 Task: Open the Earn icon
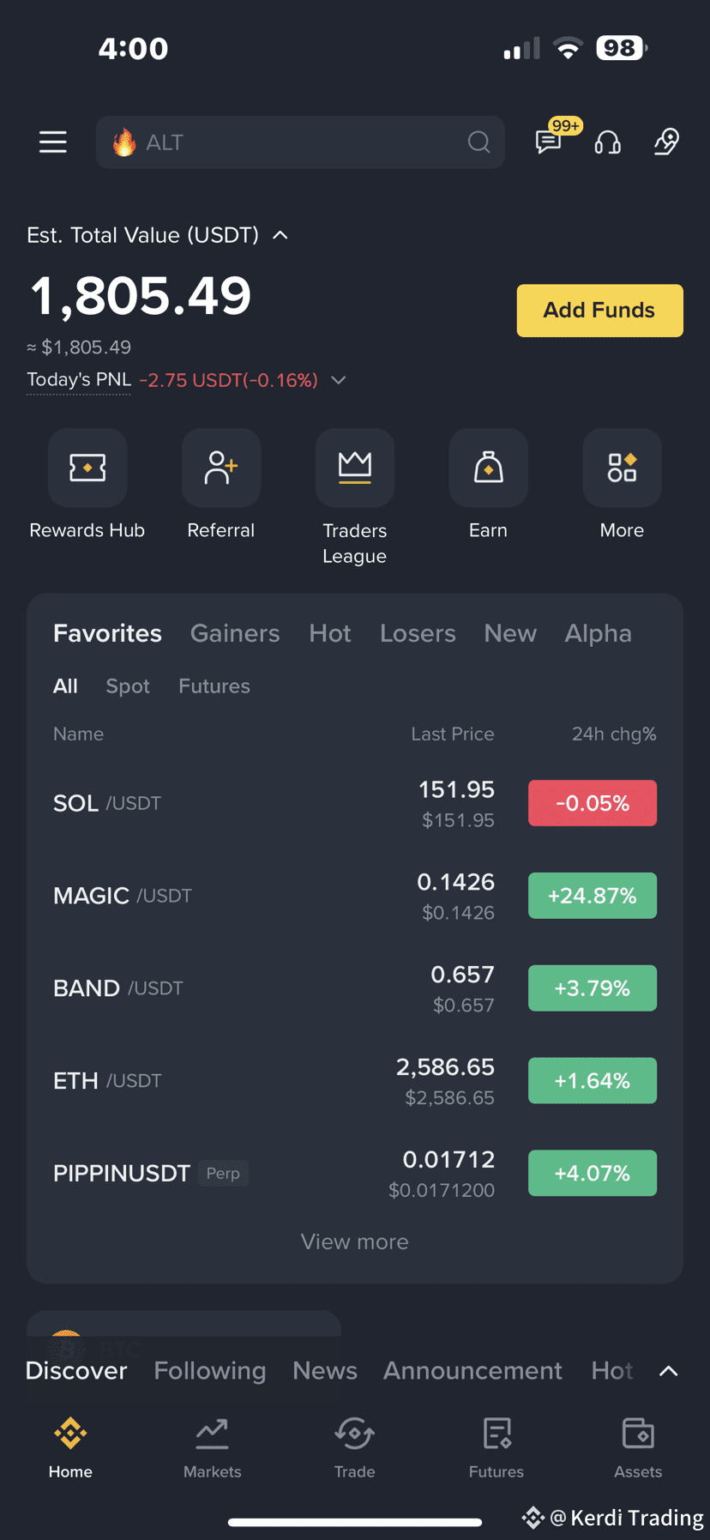[489, 468]
